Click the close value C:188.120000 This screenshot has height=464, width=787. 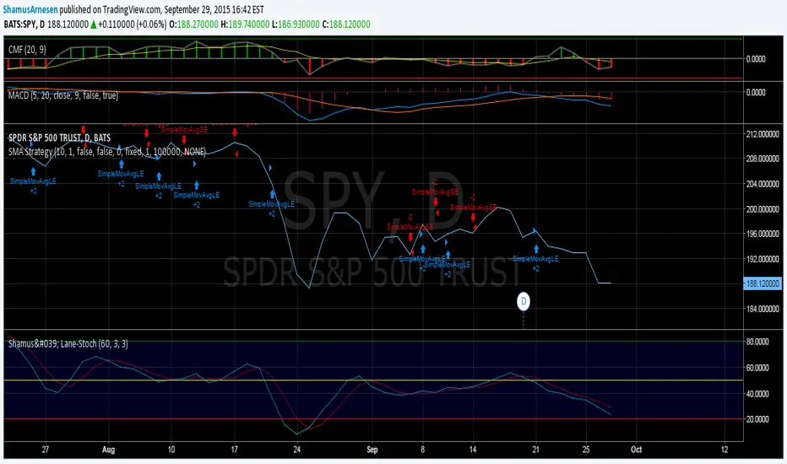346,24
